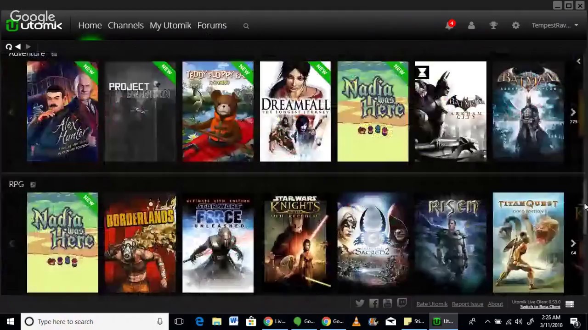Click the refresh icon
The width and height of the screenshot is (588, 330).
tap(9, 47)
